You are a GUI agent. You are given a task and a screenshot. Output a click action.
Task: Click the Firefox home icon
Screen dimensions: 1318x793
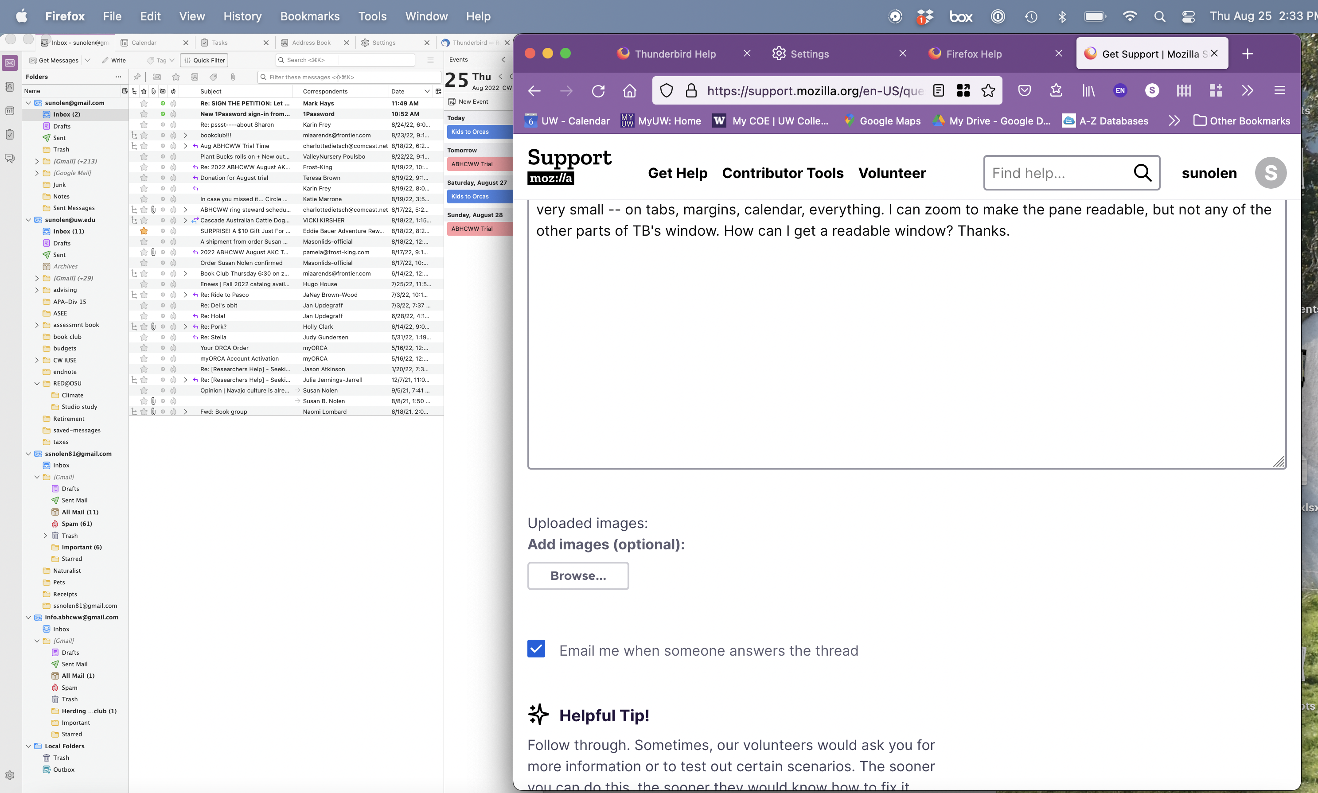coord(630,91)
